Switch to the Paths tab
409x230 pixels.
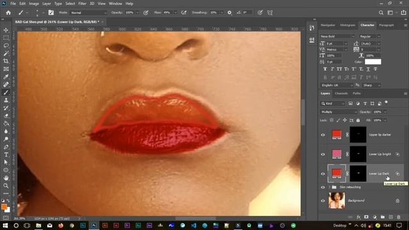coord(357,93)
